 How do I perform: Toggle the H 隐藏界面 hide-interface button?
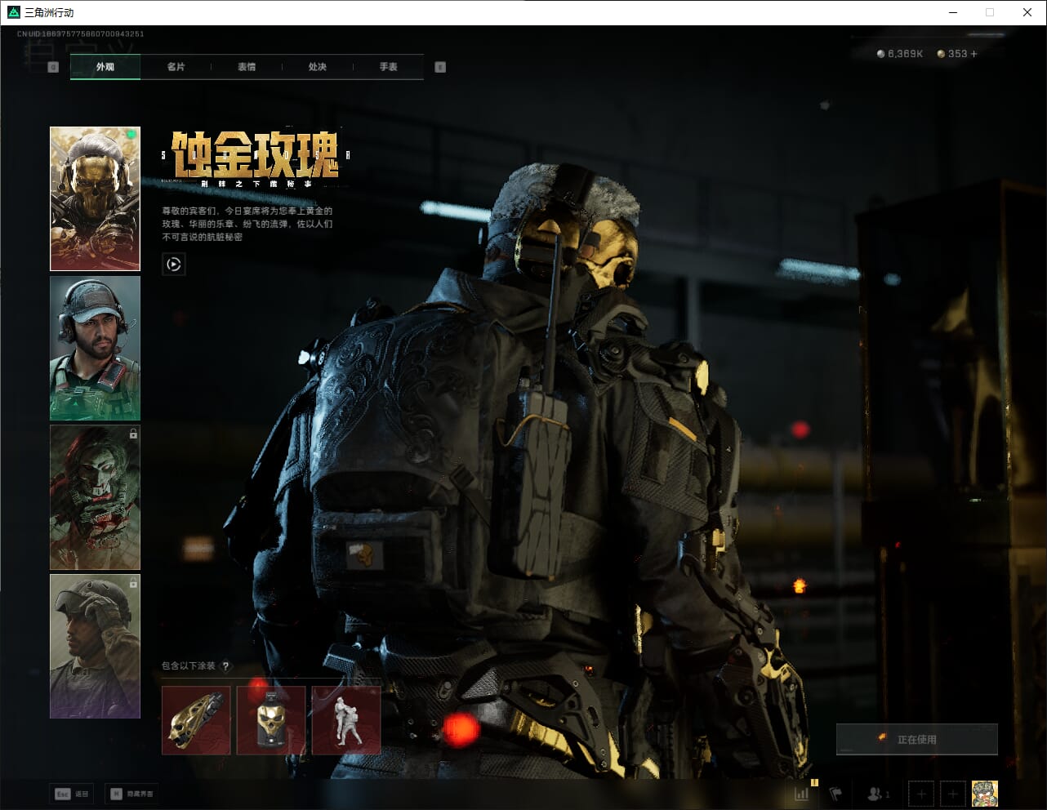pyautogui.click(x=131, y=793)
